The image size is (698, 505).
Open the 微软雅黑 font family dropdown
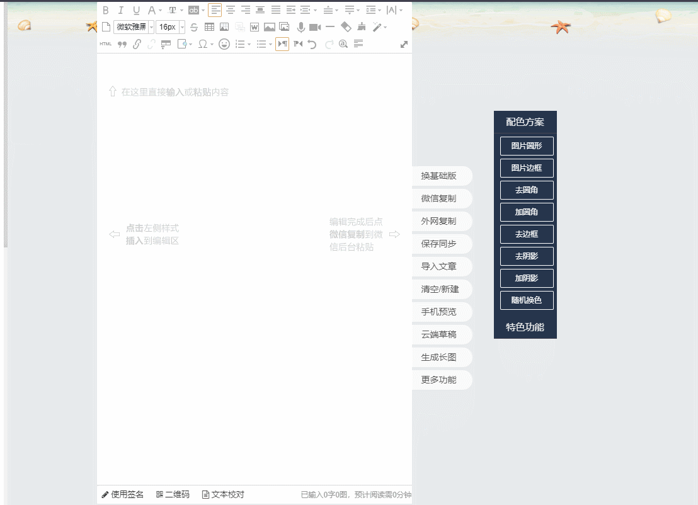132,26
